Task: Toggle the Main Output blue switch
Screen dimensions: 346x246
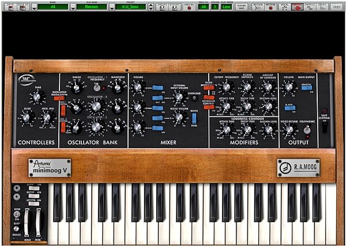Action: click(307, 88)
